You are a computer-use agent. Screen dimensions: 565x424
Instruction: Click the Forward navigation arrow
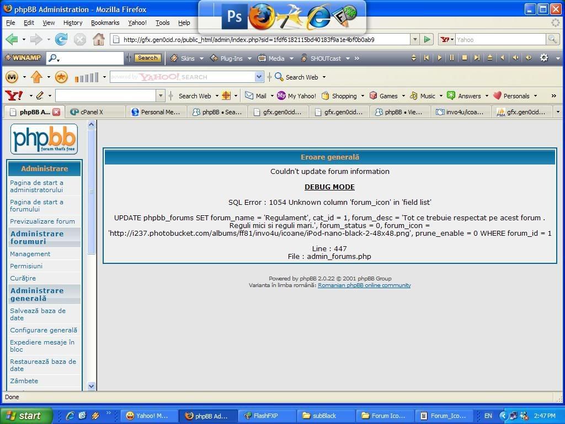coord(36,39)
